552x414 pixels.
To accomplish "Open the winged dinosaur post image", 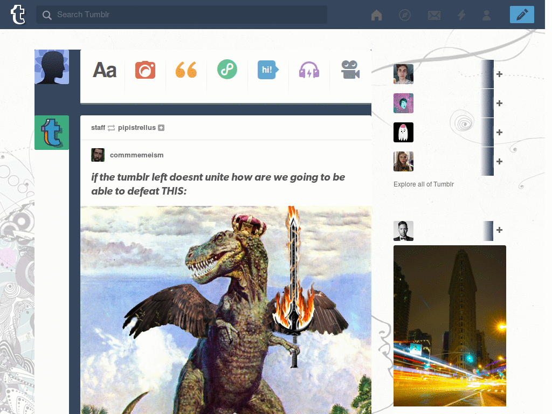I will coord(226,310).
